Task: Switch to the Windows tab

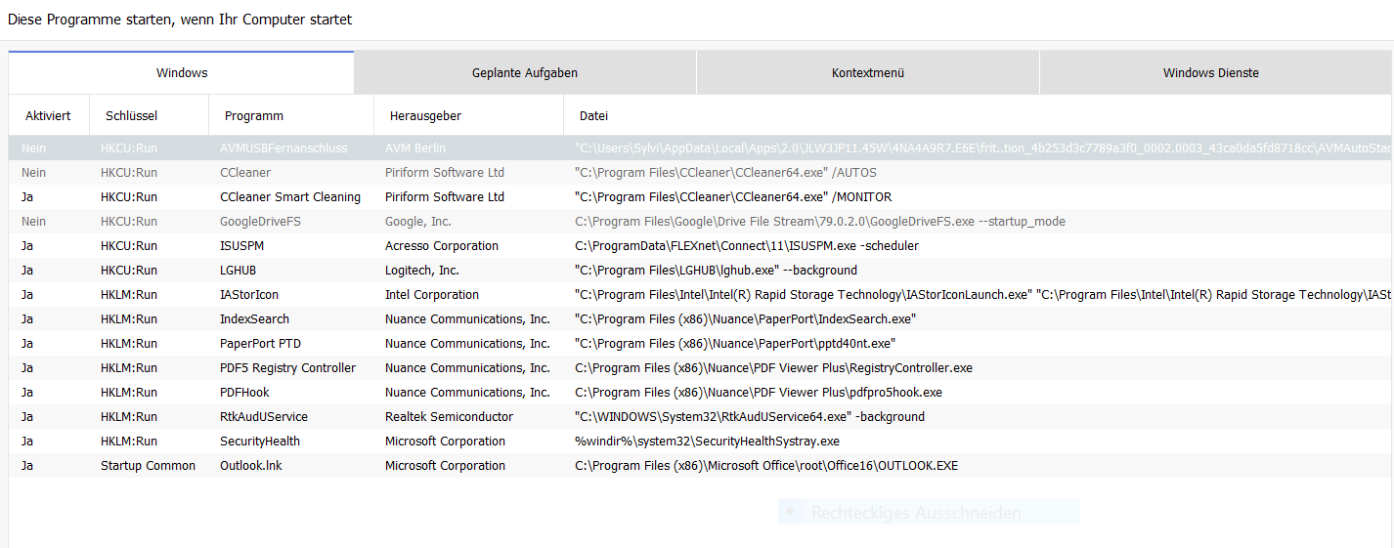Action: click(182, 73)
